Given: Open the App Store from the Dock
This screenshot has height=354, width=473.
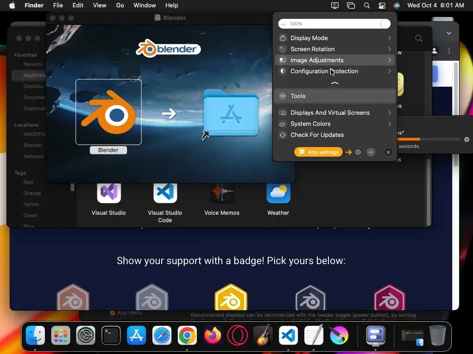Looking at the screenshot, I should click(136, 336).
